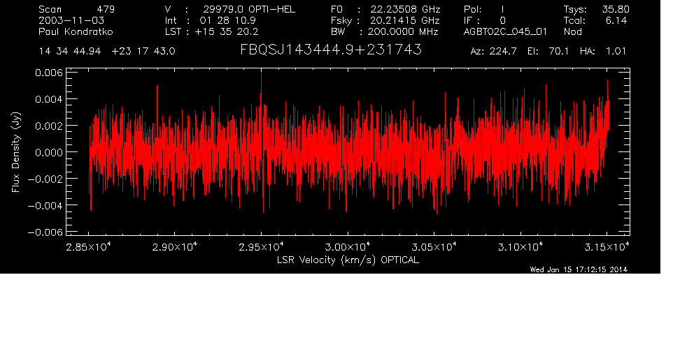Viewport: 673px width, 342px height.
Task: Select elevation value 70.1
Action: coord(559,52)
